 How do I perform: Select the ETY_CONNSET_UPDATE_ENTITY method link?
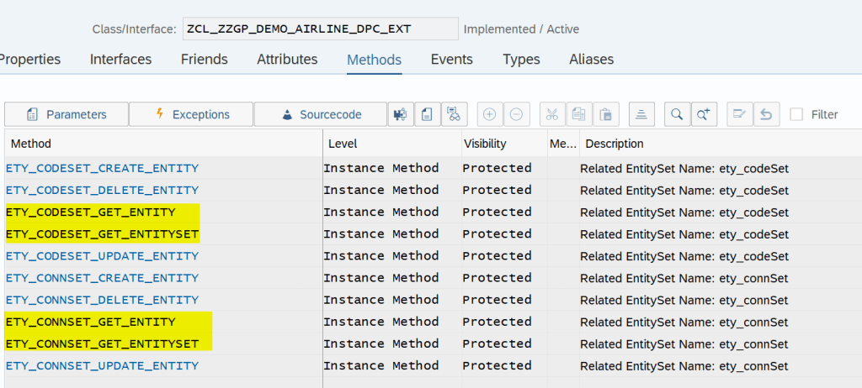(x=102, y=365)
